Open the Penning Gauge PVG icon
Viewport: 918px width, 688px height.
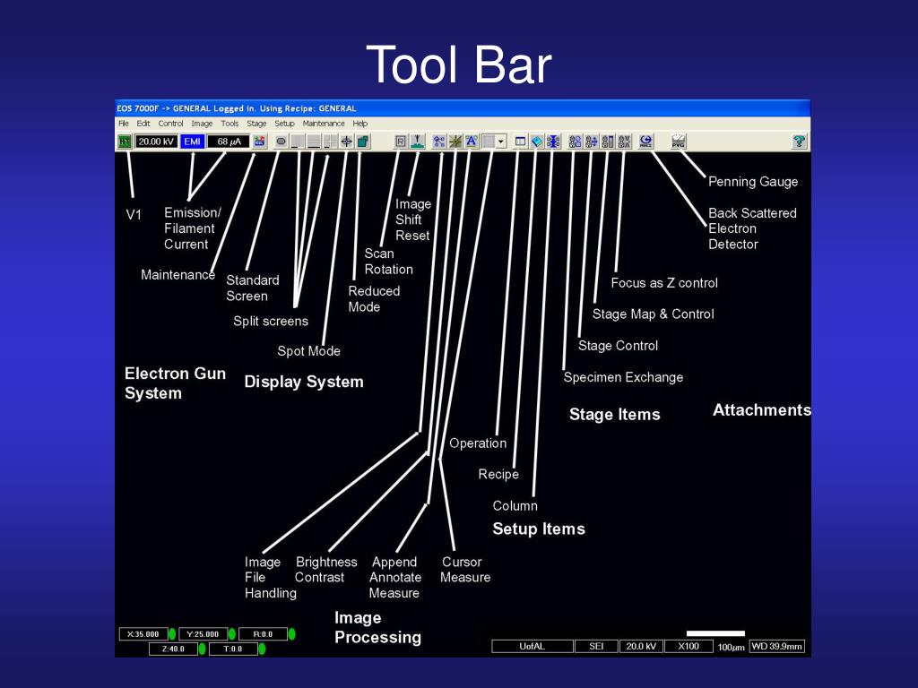(x=678, y=142)
